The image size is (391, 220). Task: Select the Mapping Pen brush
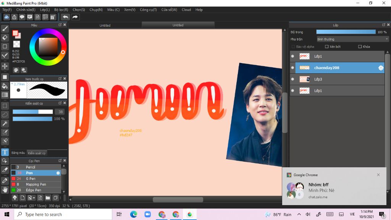tap(36, 184)
